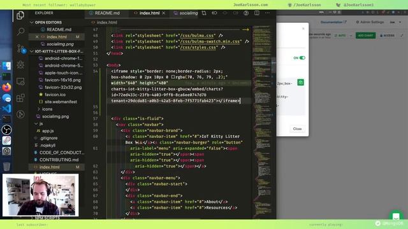Launch Firefox from the dock
Screen dimensions: 408x229
6,87
